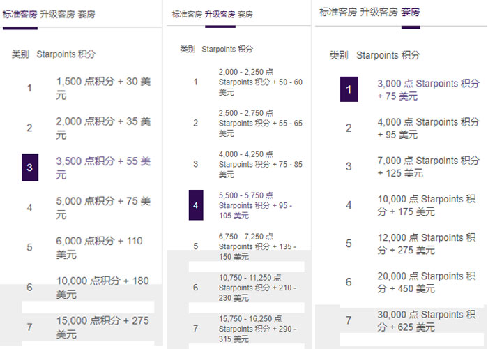Click active 套房 tab in right panel

(x=411, y=12)
